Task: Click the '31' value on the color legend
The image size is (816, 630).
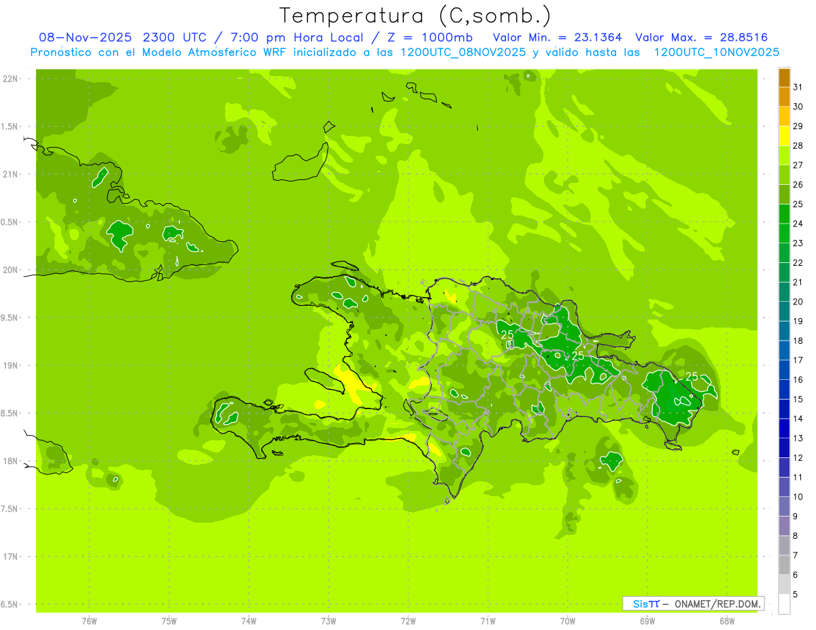Action: pyautogui.click(x=798, y=87)
